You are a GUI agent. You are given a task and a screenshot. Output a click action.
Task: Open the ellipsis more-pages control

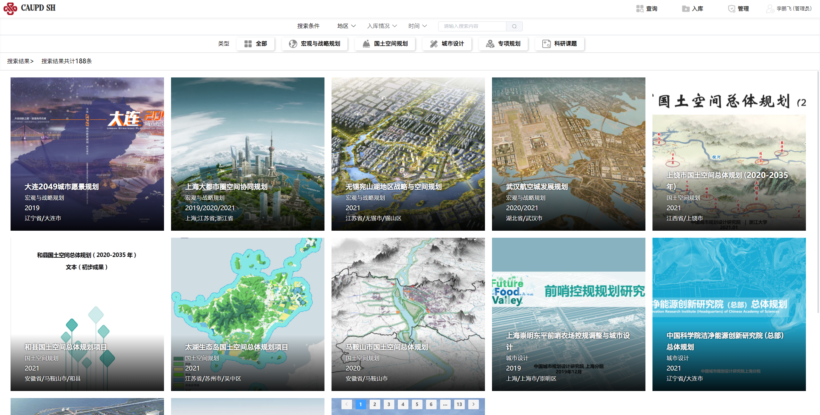[445, 404]
